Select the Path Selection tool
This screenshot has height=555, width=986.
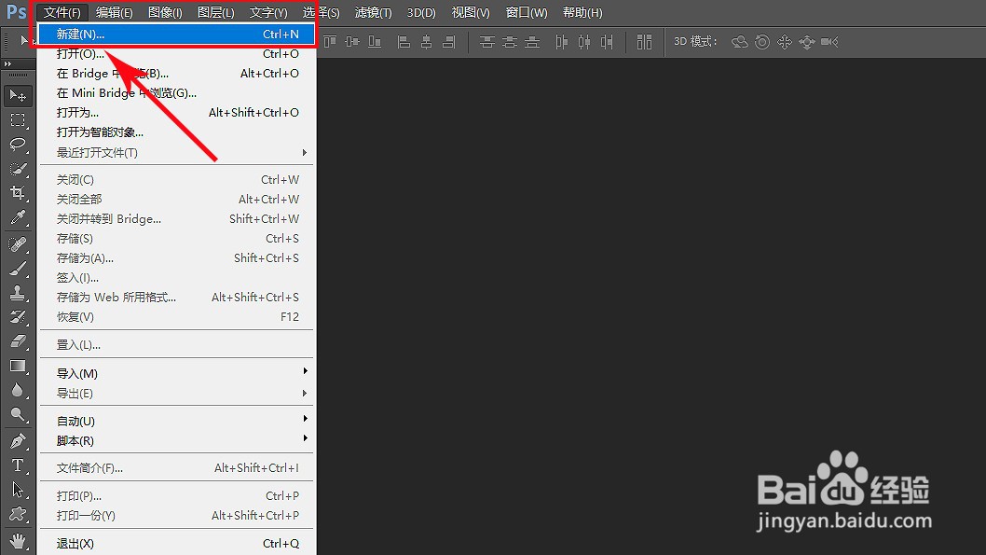pos(18,490)
